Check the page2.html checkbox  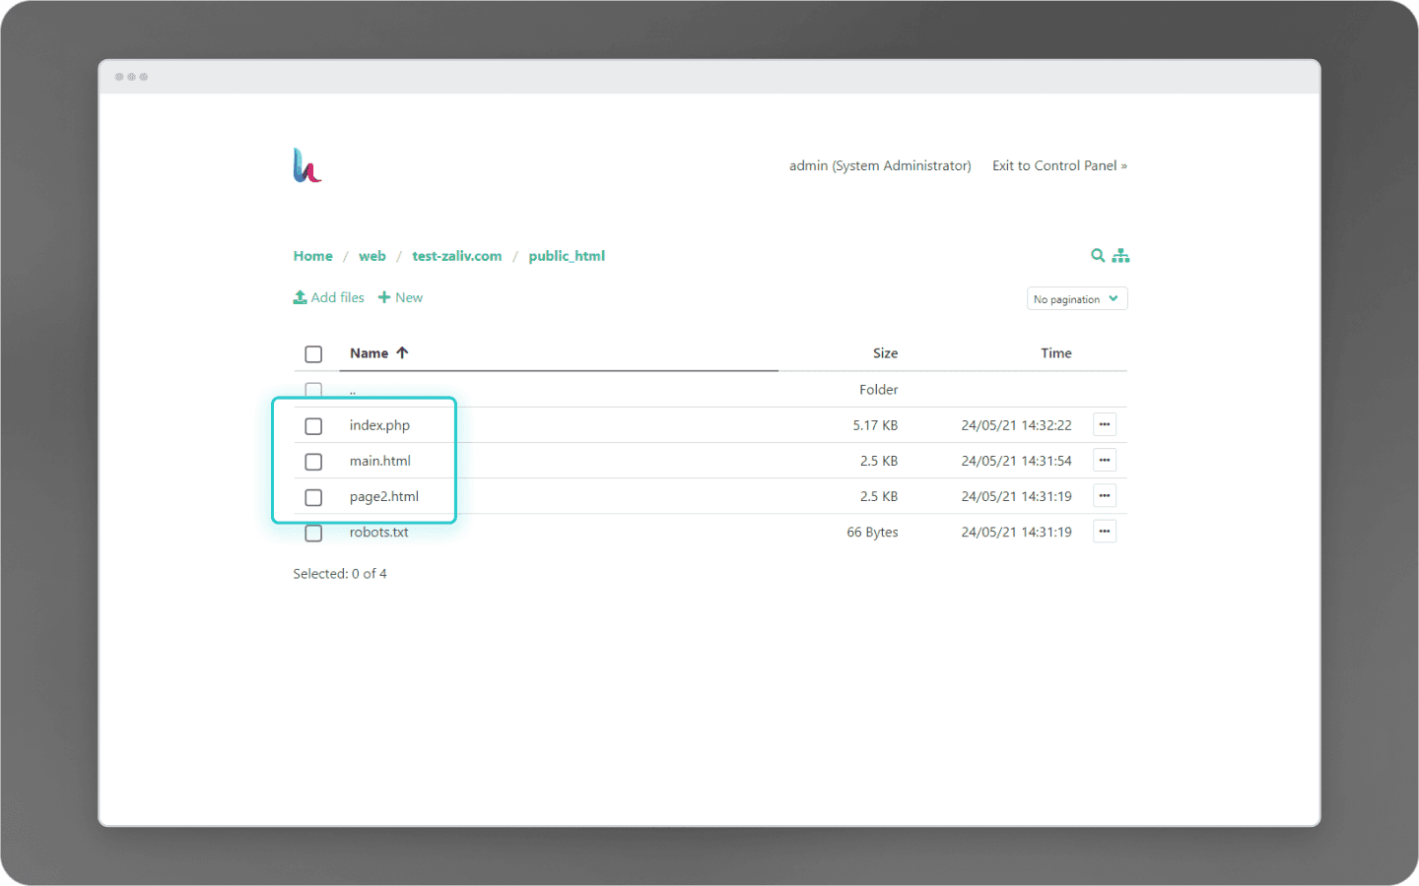click(313, 497)
